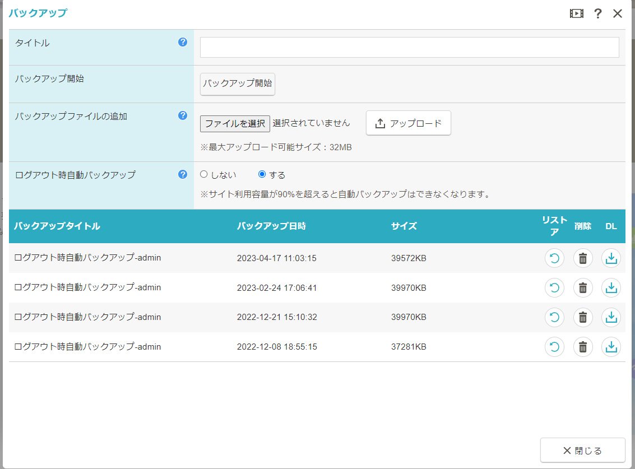The image size is (635, 469).
Task: Click the ※最大アップロード可能サイズ：32MB note
Action: coord(276,147)
